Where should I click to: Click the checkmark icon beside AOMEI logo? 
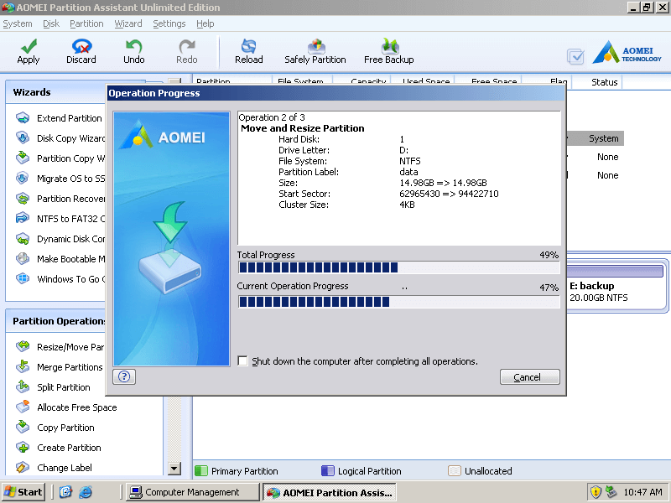(x=575, y=56)
